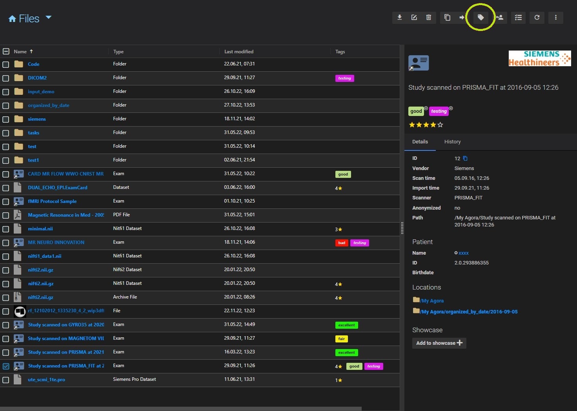The height and width of the screenshot is (411, 577).
Task: Sort by the Name column header
Action: pos(20,51)
